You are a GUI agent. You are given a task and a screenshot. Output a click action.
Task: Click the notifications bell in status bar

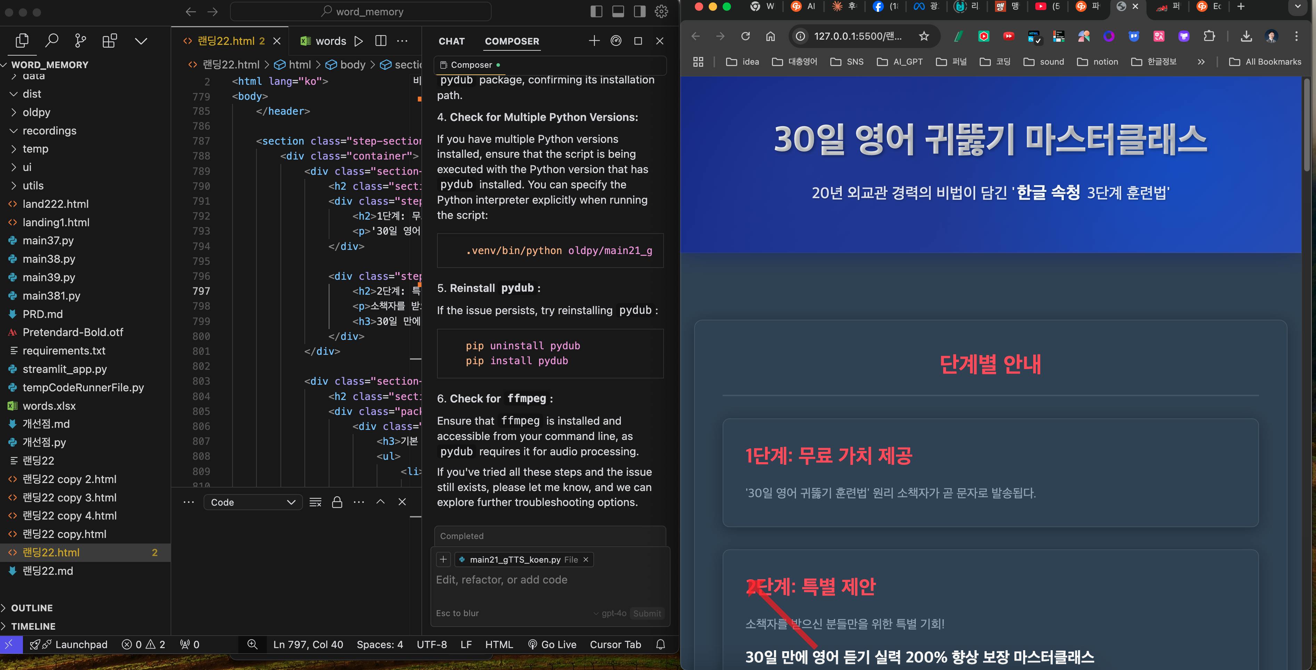point(660,644)
